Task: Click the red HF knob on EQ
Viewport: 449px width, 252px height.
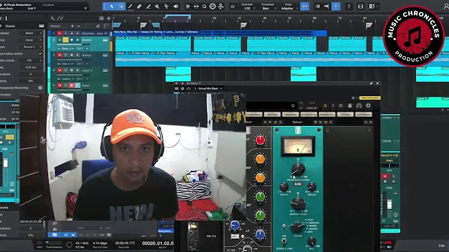Action: coord(260,140)
